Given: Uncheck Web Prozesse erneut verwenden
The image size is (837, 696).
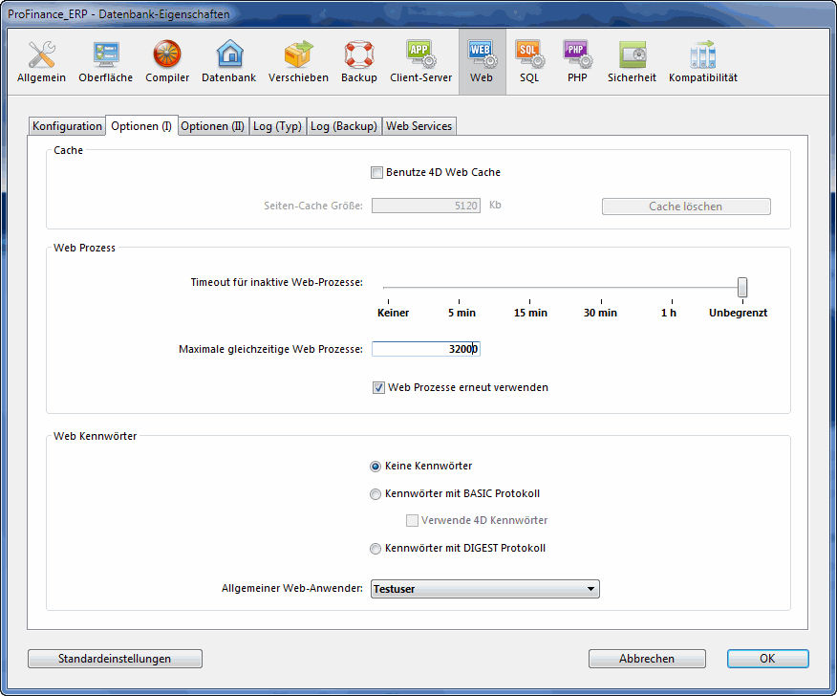Looking at the screenshot, I should pyautogui.click(x=379, y=388).
